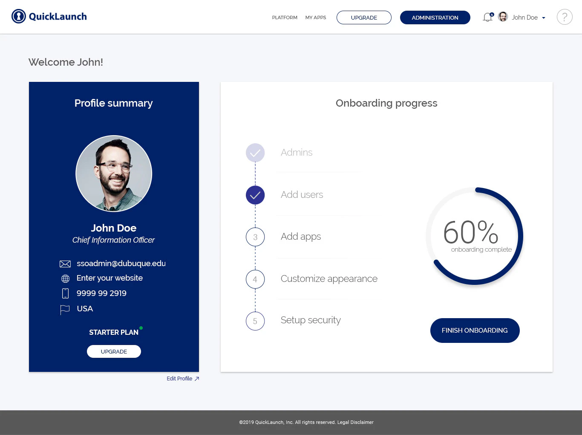
Task: Click the FINISH ONBOARDING button
Action: 475,330
